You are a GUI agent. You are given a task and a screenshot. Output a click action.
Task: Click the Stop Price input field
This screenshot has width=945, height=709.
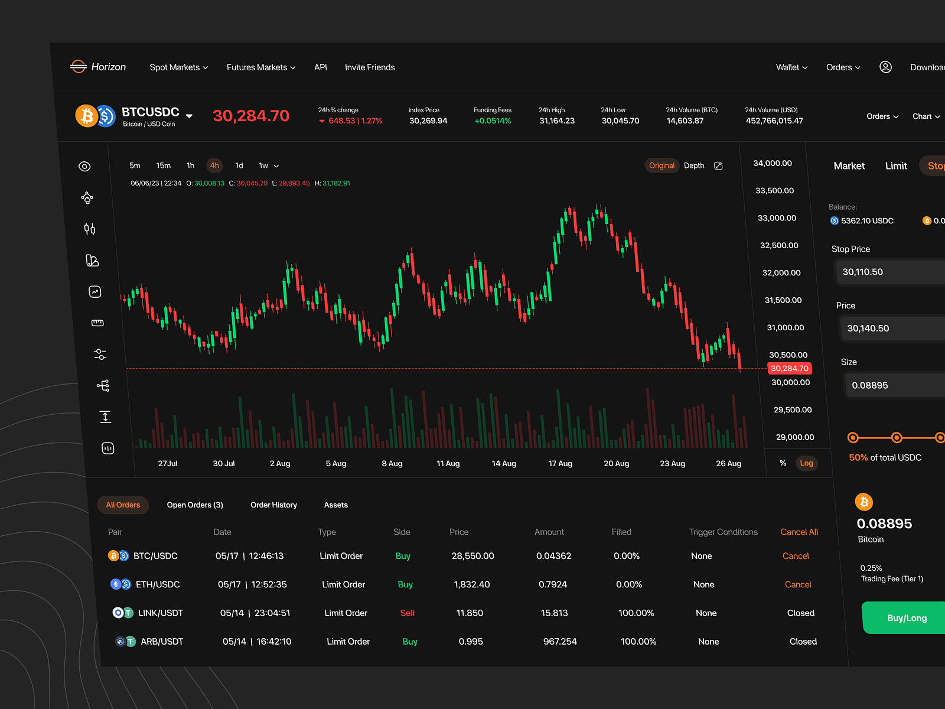pyautogui.click(x=889, y=272)
